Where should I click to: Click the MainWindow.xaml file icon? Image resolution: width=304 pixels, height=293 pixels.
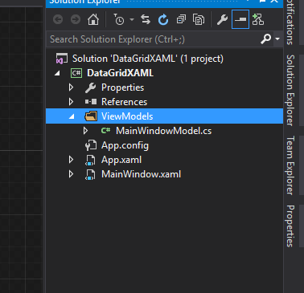coord(90,174)
